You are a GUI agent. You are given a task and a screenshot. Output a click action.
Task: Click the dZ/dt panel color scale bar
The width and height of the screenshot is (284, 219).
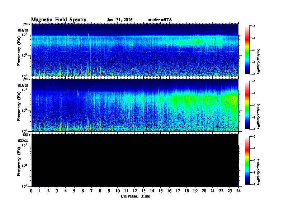tap(247, 160)
